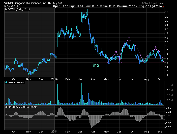Select the Sangamo BioSciences, Inc. company name
Screen dimensions: 177x134
click(x=30, y=3)
